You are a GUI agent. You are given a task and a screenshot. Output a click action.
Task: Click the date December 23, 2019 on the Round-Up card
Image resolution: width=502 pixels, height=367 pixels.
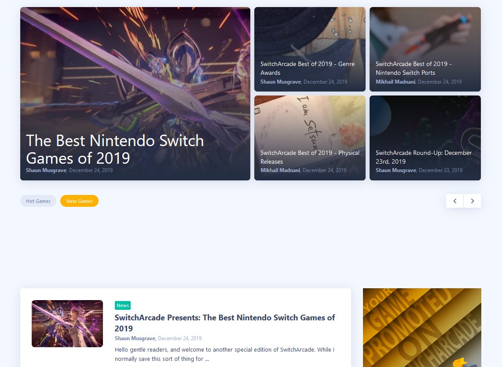coord(440,170)
